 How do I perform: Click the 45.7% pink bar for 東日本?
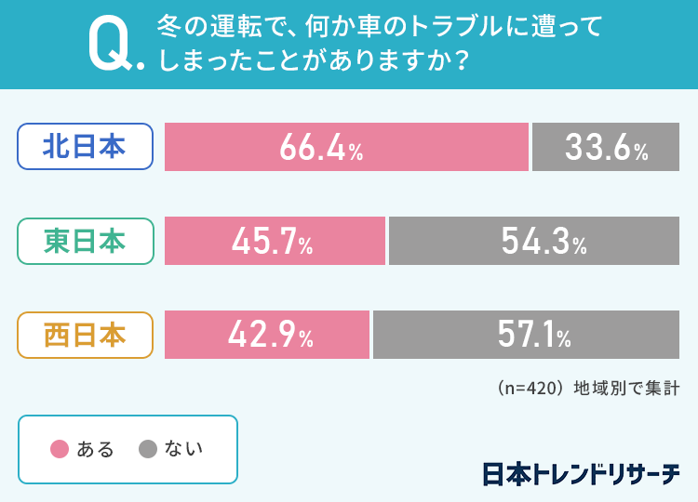pos(275,241)
